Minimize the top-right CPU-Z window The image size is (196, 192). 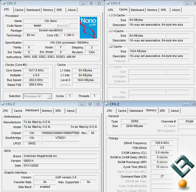[x=187, y=3]
